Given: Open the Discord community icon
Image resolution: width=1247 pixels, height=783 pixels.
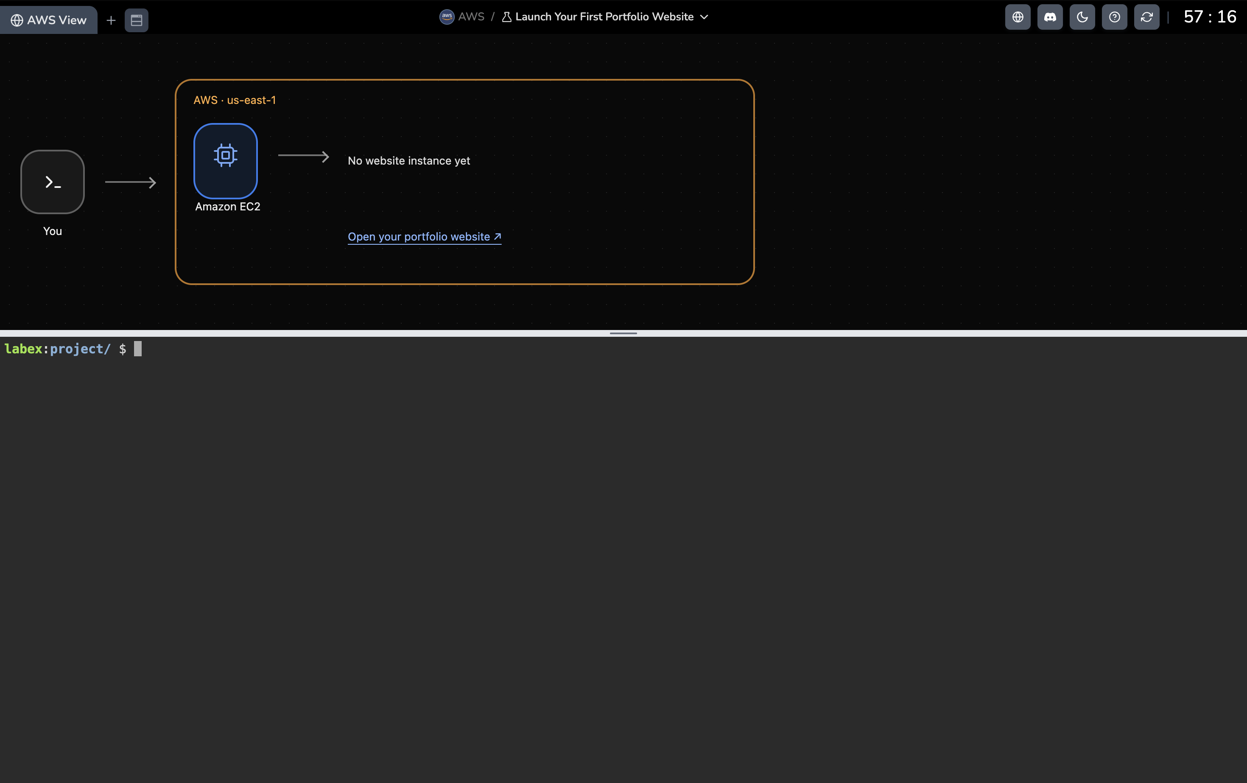Looking at the screenshot, I should pos(1050,17).
